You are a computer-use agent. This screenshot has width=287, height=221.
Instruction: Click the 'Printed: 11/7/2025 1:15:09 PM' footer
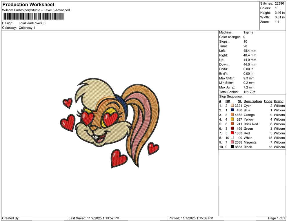tap(191, 218)
